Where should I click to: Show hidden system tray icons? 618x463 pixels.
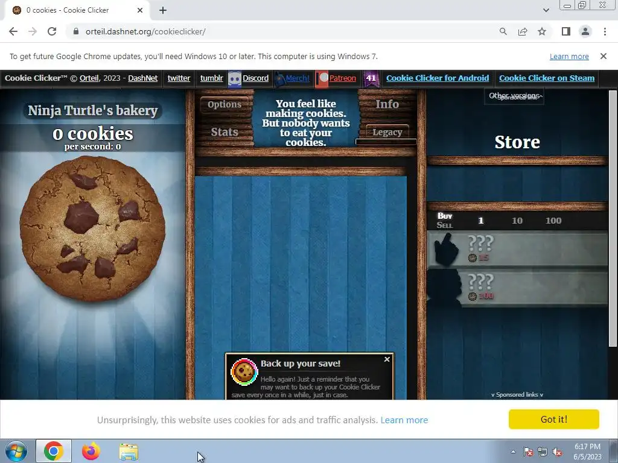[x=513, y=452]
